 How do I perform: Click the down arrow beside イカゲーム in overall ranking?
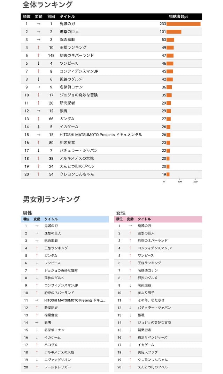tap(39, 127)
